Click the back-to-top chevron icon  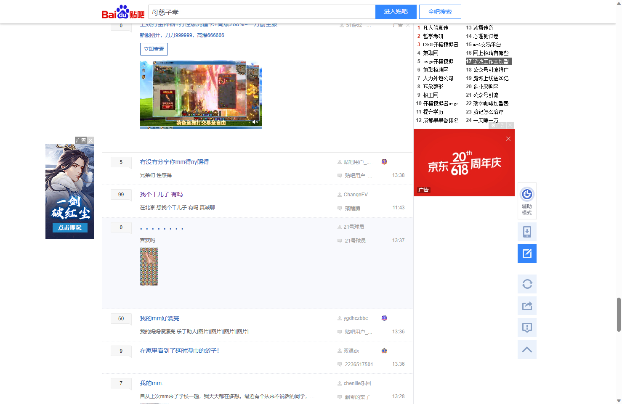click(527, 350)
